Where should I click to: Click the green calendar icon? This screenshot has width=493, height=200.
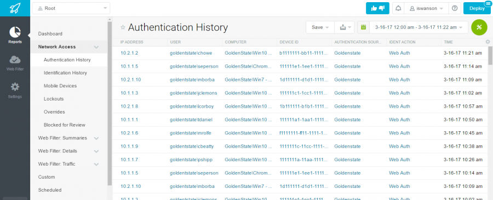[364, 27]
